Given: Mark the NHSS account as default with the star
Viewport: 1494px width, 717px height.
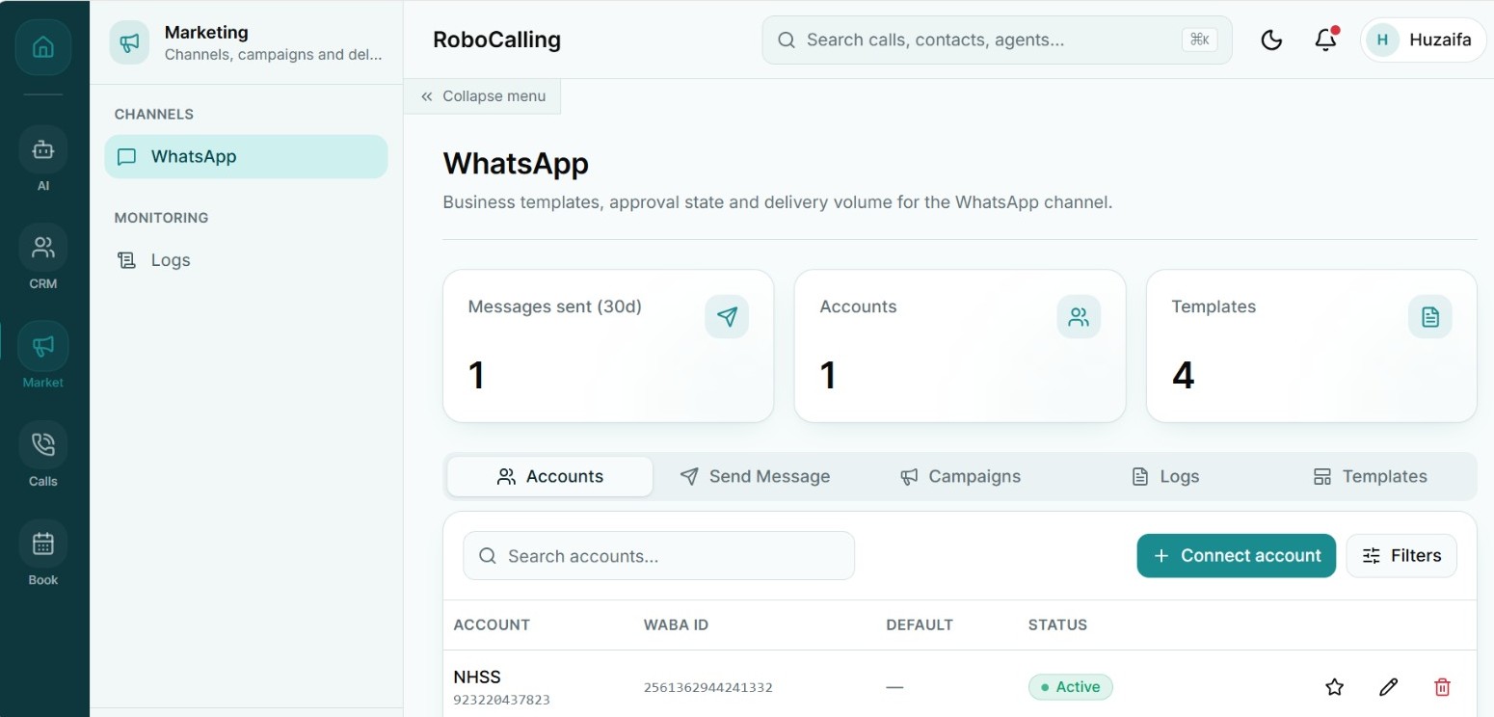Looking at the screenshot, I should [1334, 687].
